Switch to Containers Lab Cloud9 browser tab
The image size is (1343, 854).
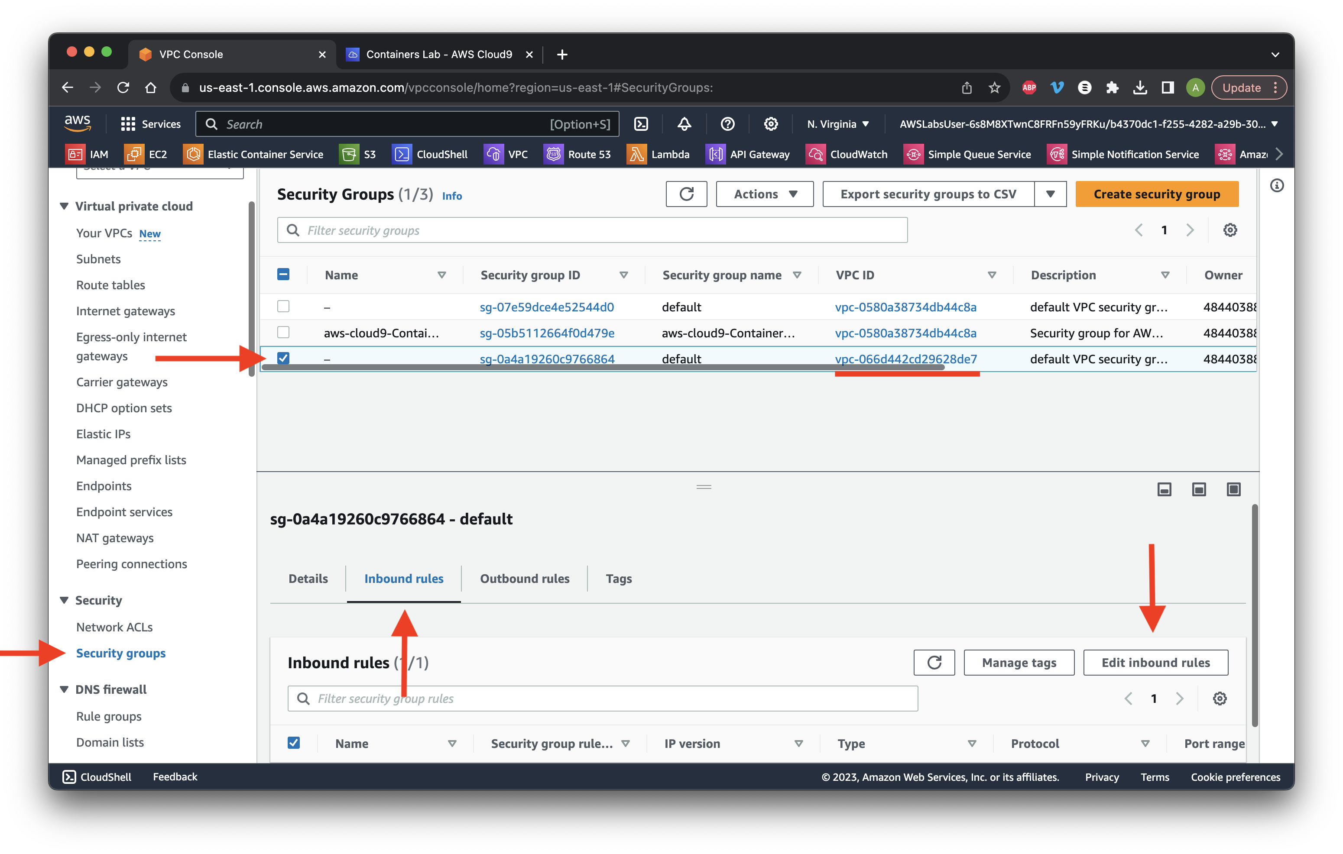tap(438, 54)
